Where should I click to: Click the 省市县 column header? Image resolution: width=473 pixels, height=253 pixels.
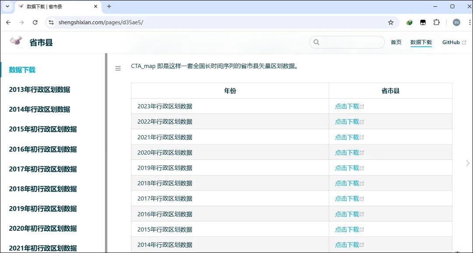(x=390, y=91)
